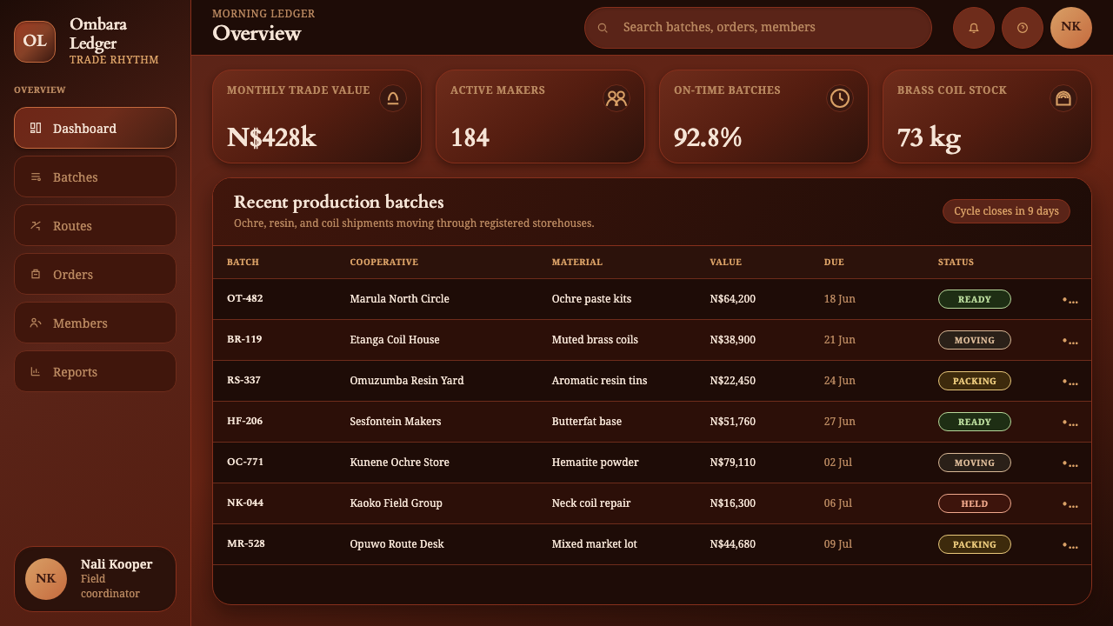
Task: Click the MOVING status for BR-119
Action: pos(974,340)
